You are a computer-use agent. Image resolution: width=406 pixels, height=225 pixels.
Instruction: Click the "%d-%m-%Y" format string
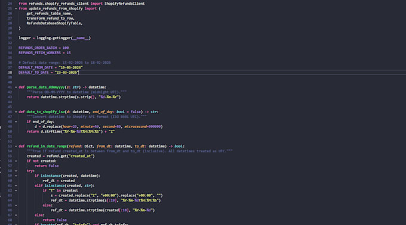click(x=109, y=97)
